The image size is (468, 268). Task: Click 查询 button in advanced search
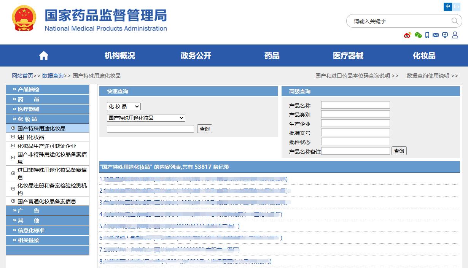pyautogui.click(x=399, y=151)
